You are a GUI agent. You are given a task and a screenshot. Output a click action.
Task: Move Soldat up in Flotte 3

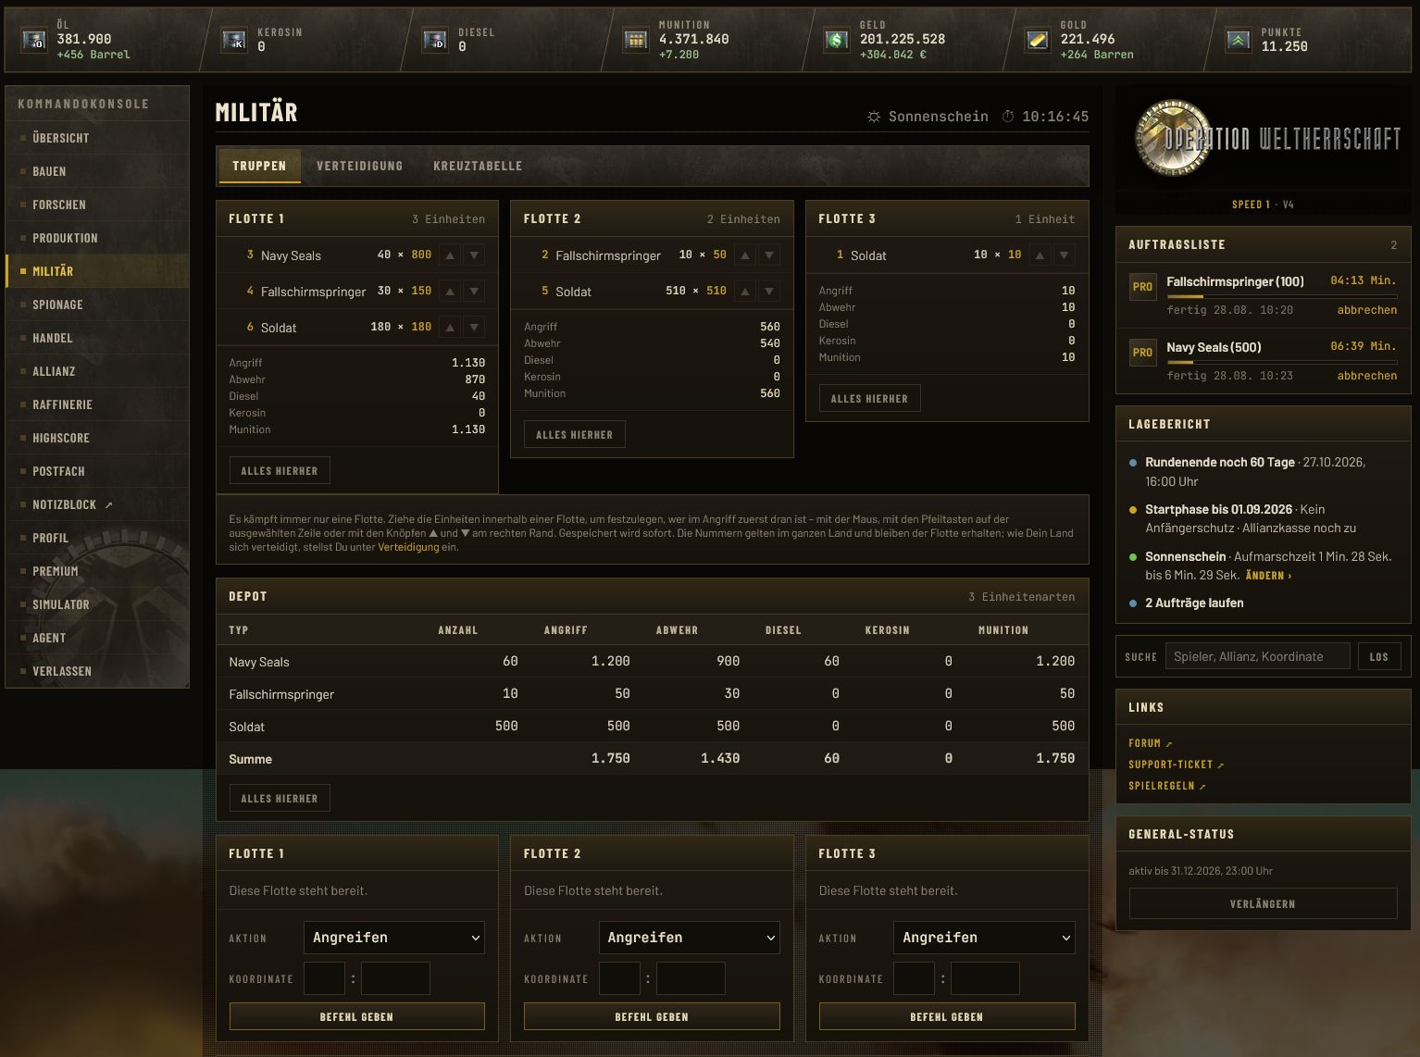tap(1040, 255)
